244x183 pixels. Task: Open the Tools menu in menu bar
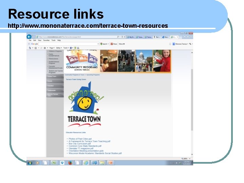click(54, 40)
